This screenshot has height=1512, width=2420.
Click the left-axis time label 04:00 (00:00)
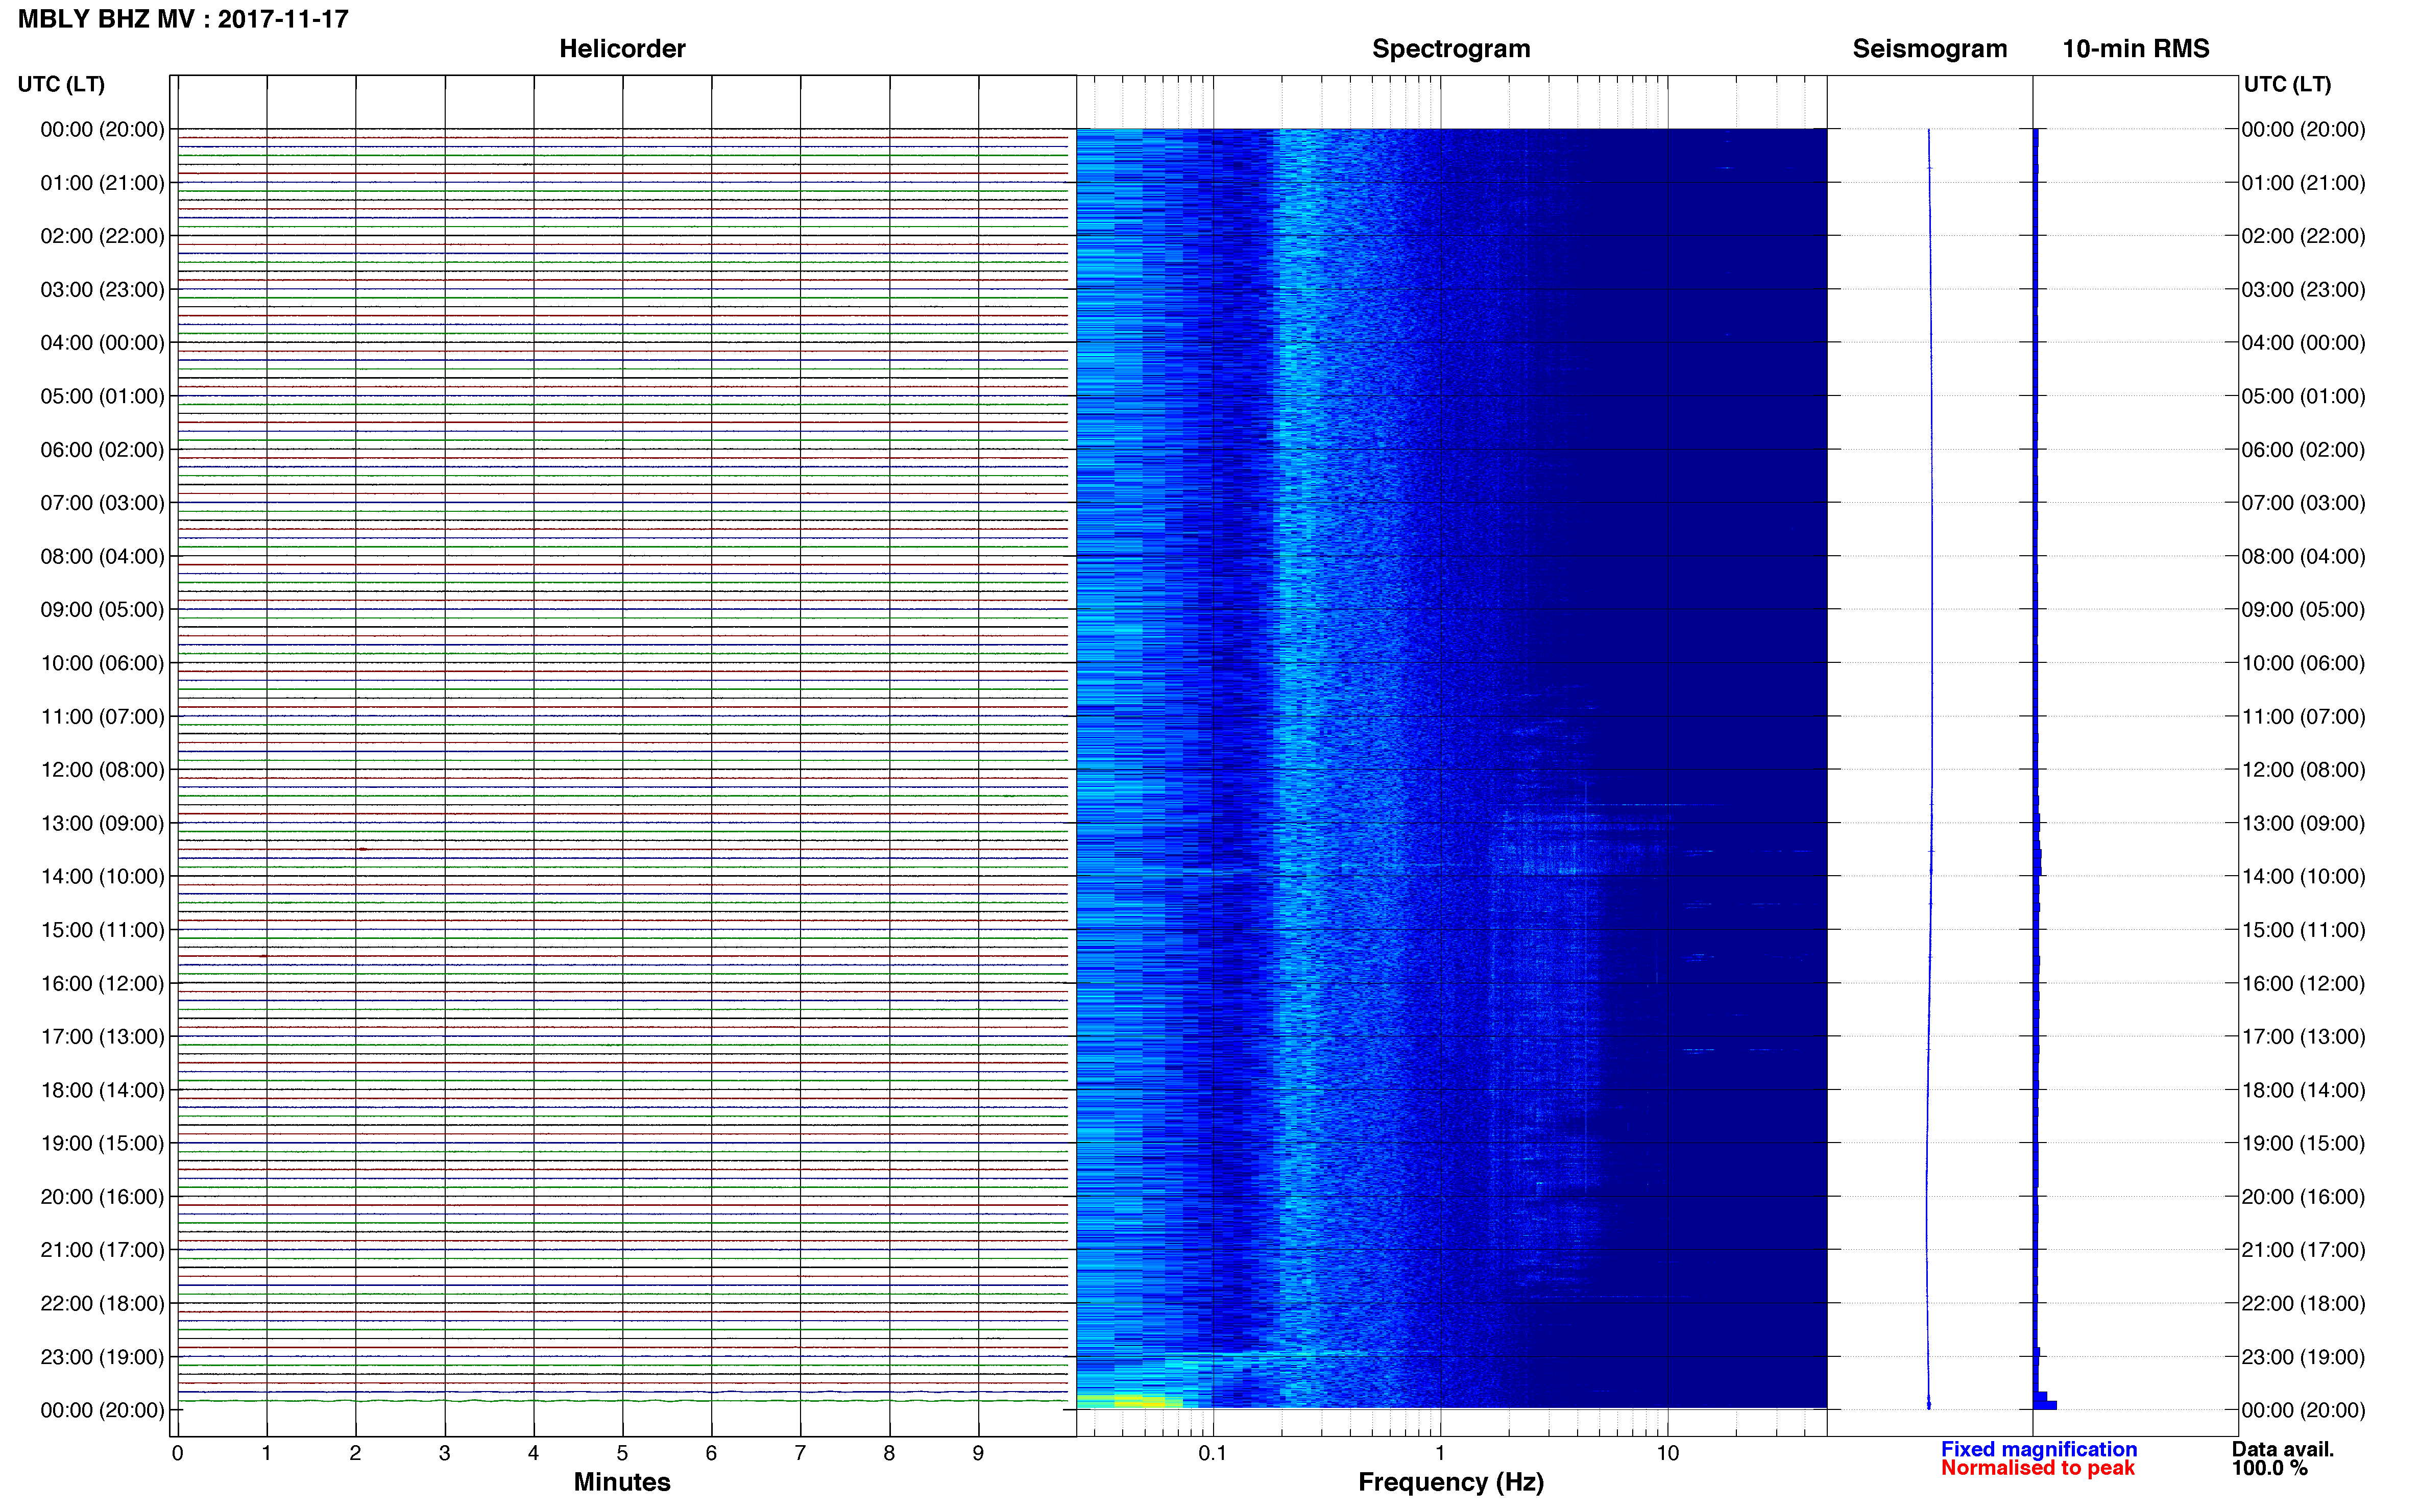[x=102, y=343]
